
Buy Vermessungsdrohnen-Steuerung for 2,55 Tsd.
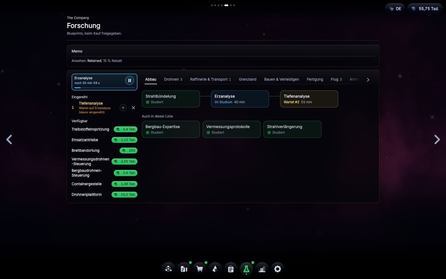[124, 161]
